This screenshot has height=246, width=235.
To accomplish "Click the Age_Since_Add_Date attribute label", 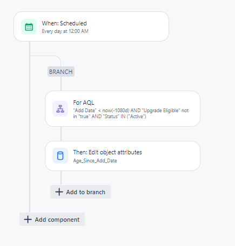I will (x=95, y=161).
